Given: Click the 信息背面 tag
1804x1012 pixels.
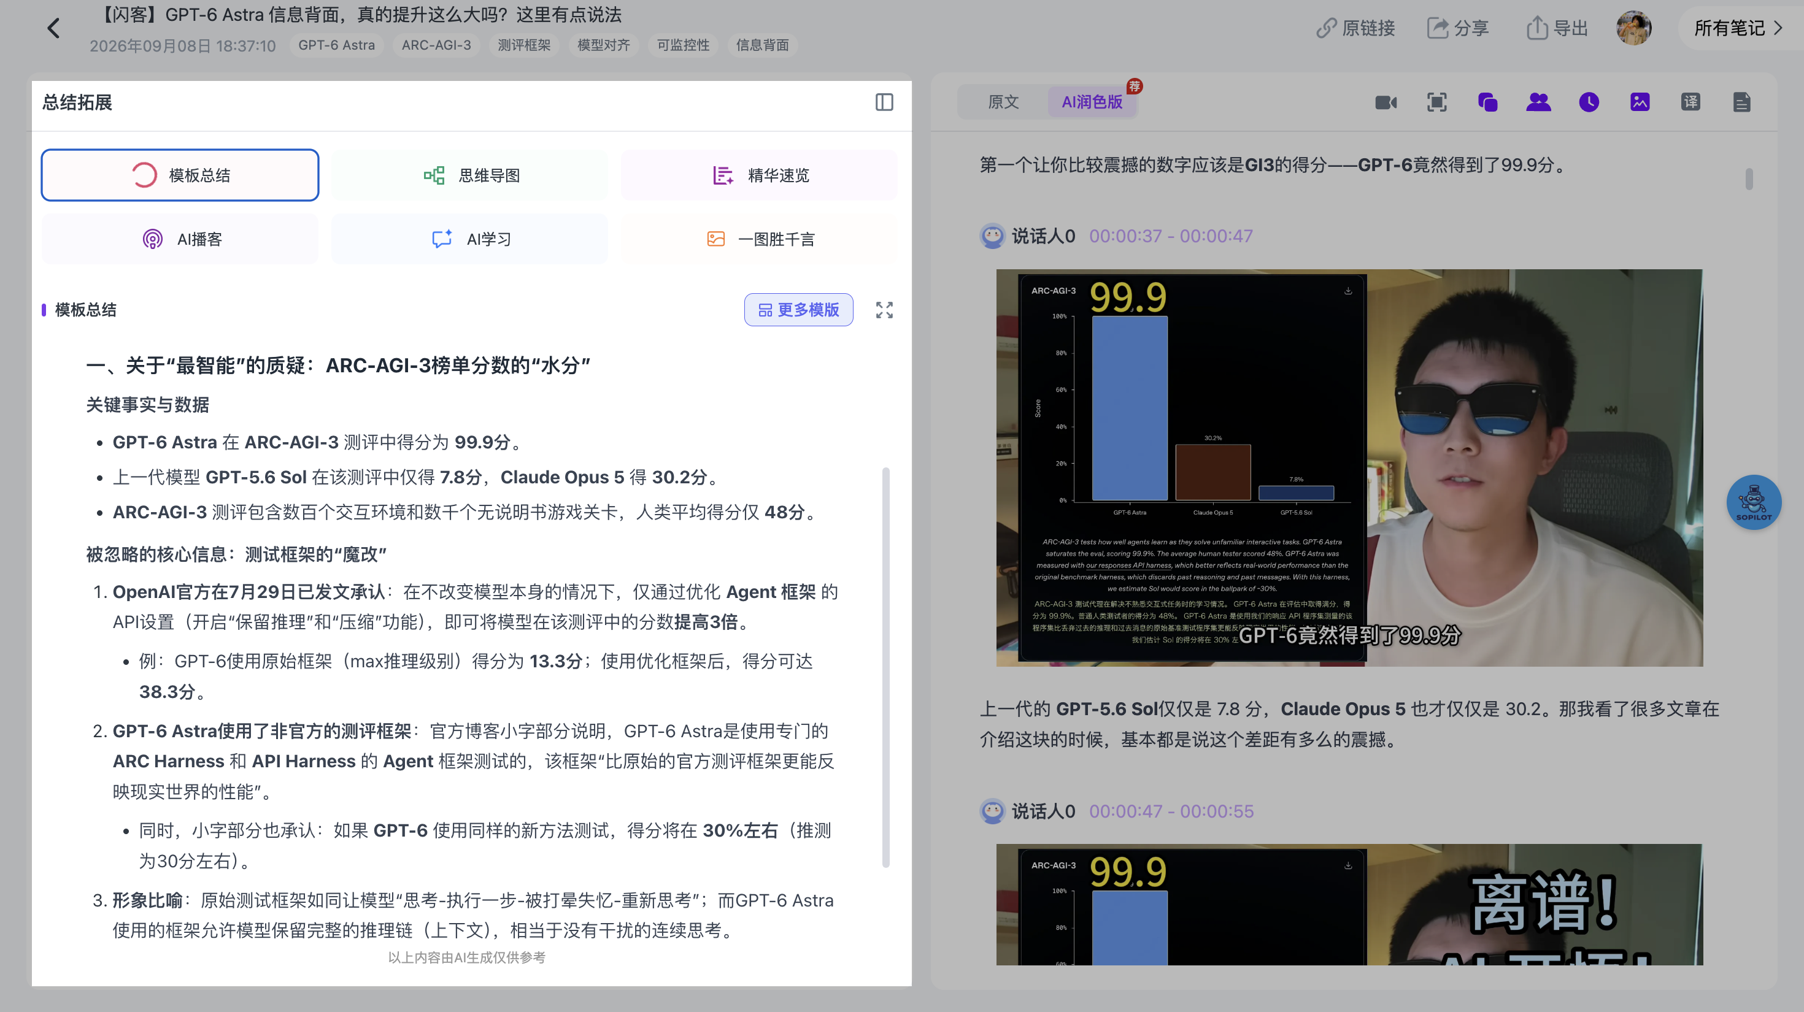Looking at the screenshot, I should tap(762, 45).
